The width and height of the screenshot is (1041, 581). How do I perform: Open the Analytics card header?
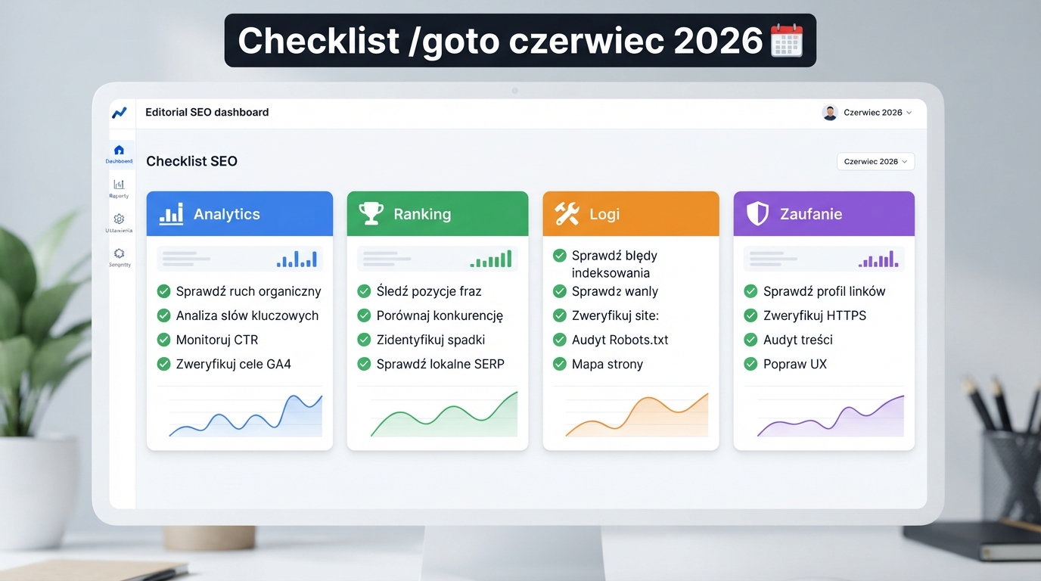240,213
